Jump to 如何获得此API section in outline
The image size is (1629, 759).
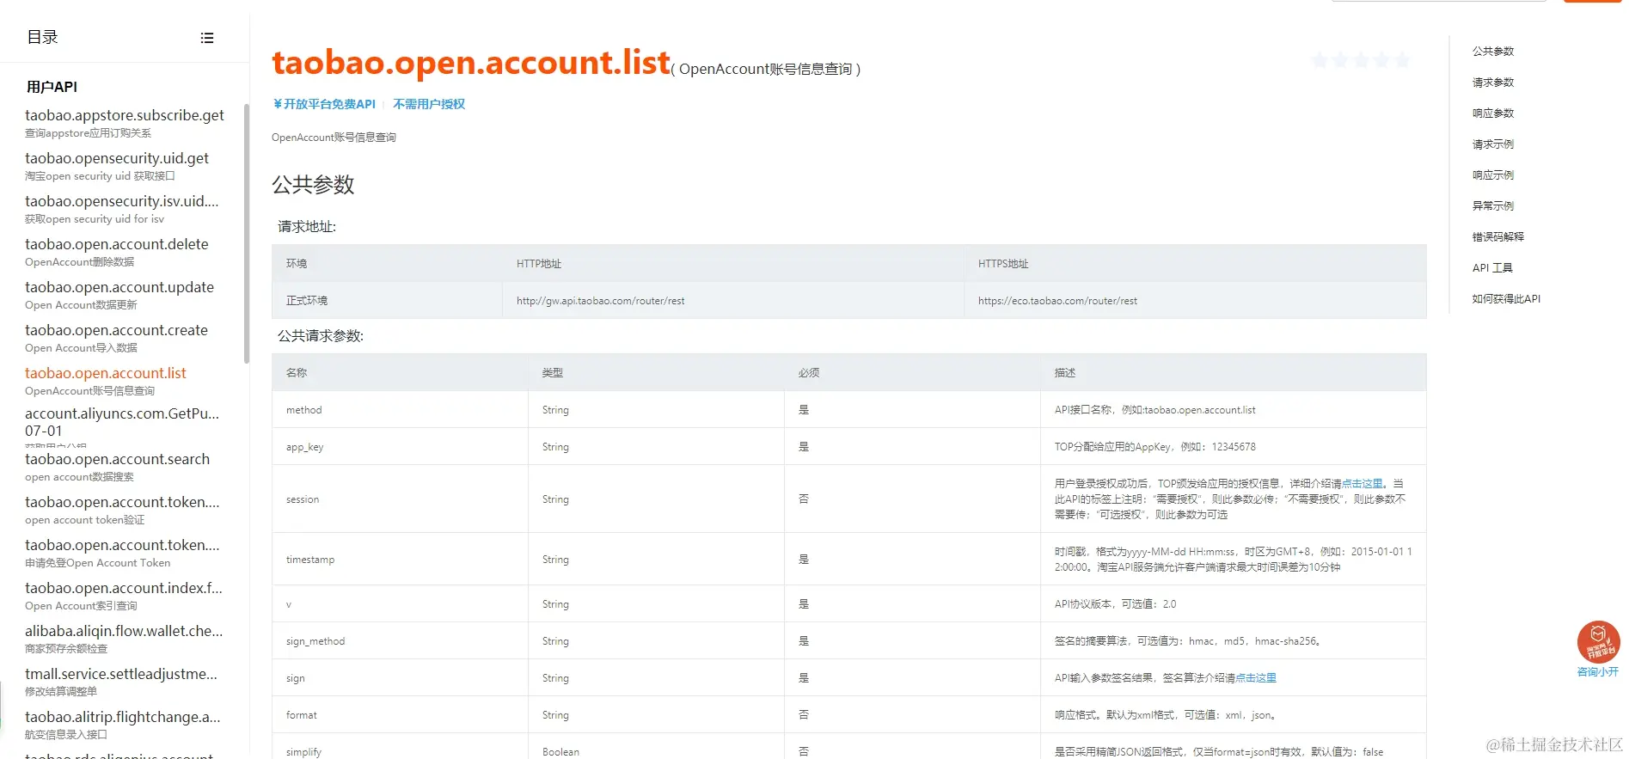1506,299
